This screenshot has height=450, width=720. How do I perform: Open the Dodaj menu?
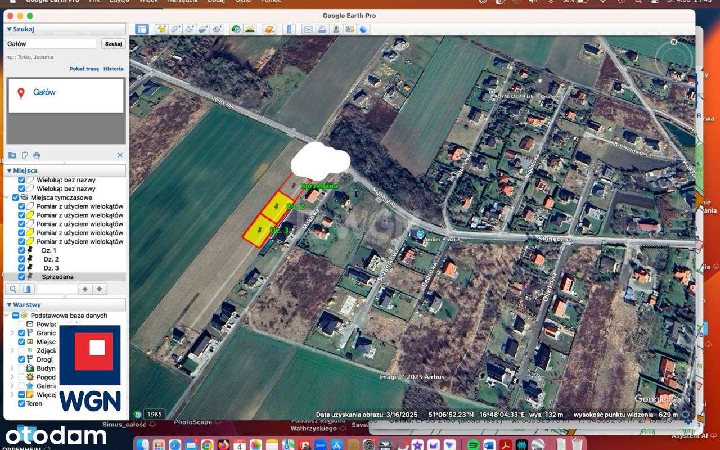point(217,2)
